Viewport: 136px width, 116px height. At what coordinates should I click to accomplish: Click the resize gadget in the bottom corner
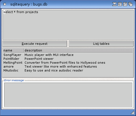tap(133, 113)
